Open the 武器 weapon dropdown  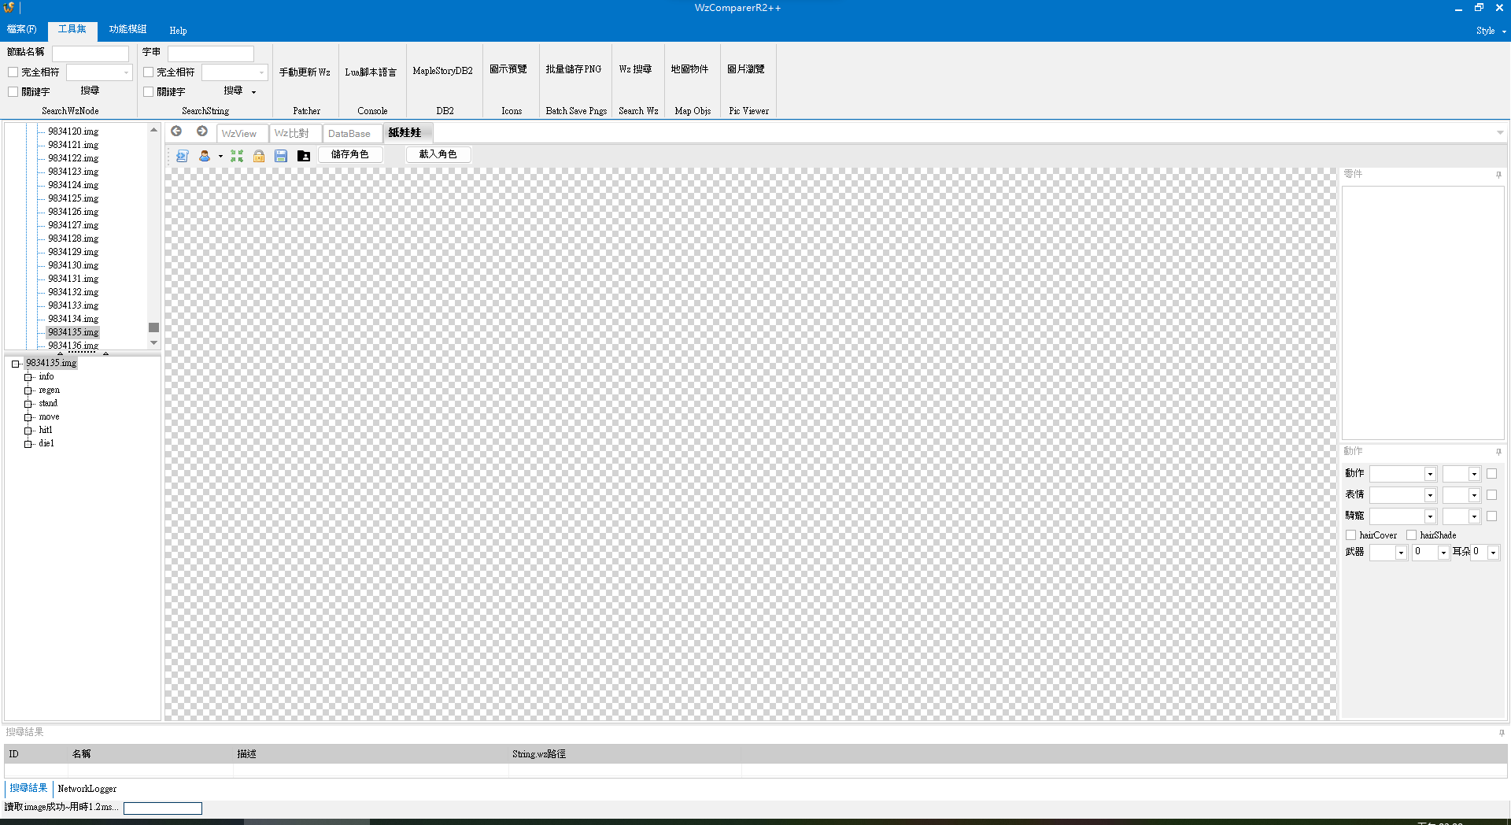coord(1401,553)
